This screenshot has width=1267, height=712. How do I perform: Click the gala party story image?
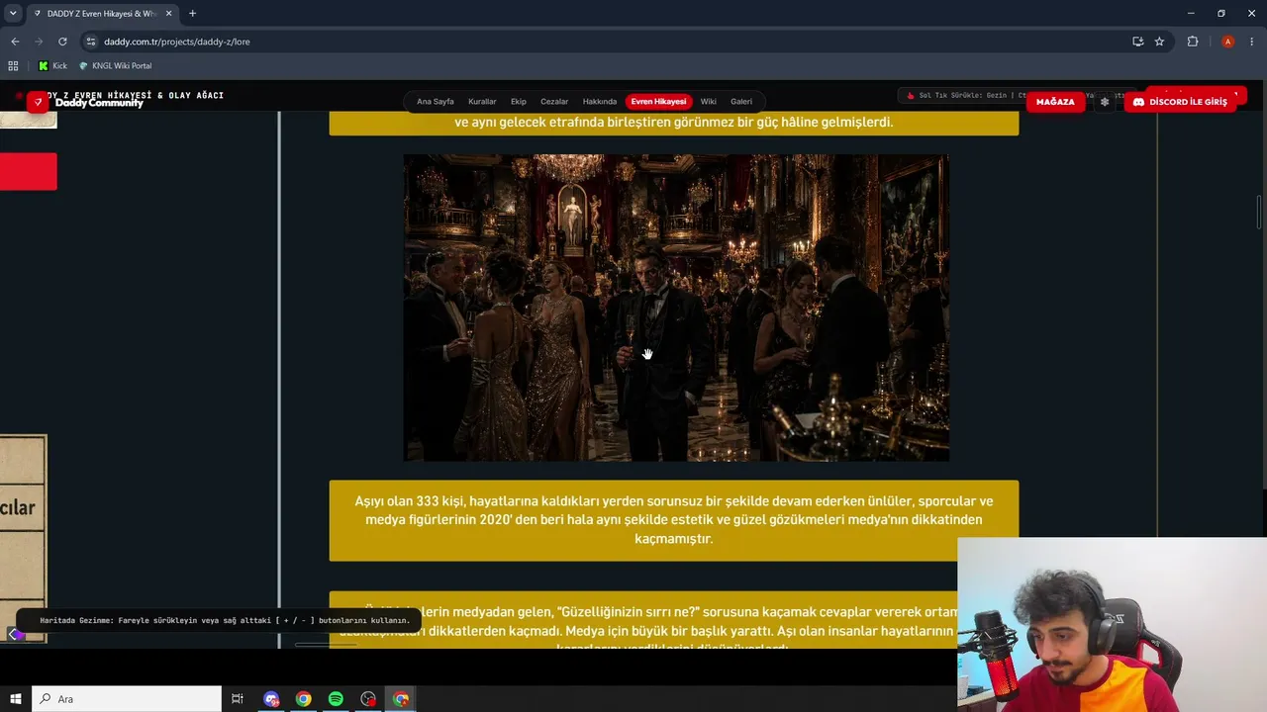(676, 308)
